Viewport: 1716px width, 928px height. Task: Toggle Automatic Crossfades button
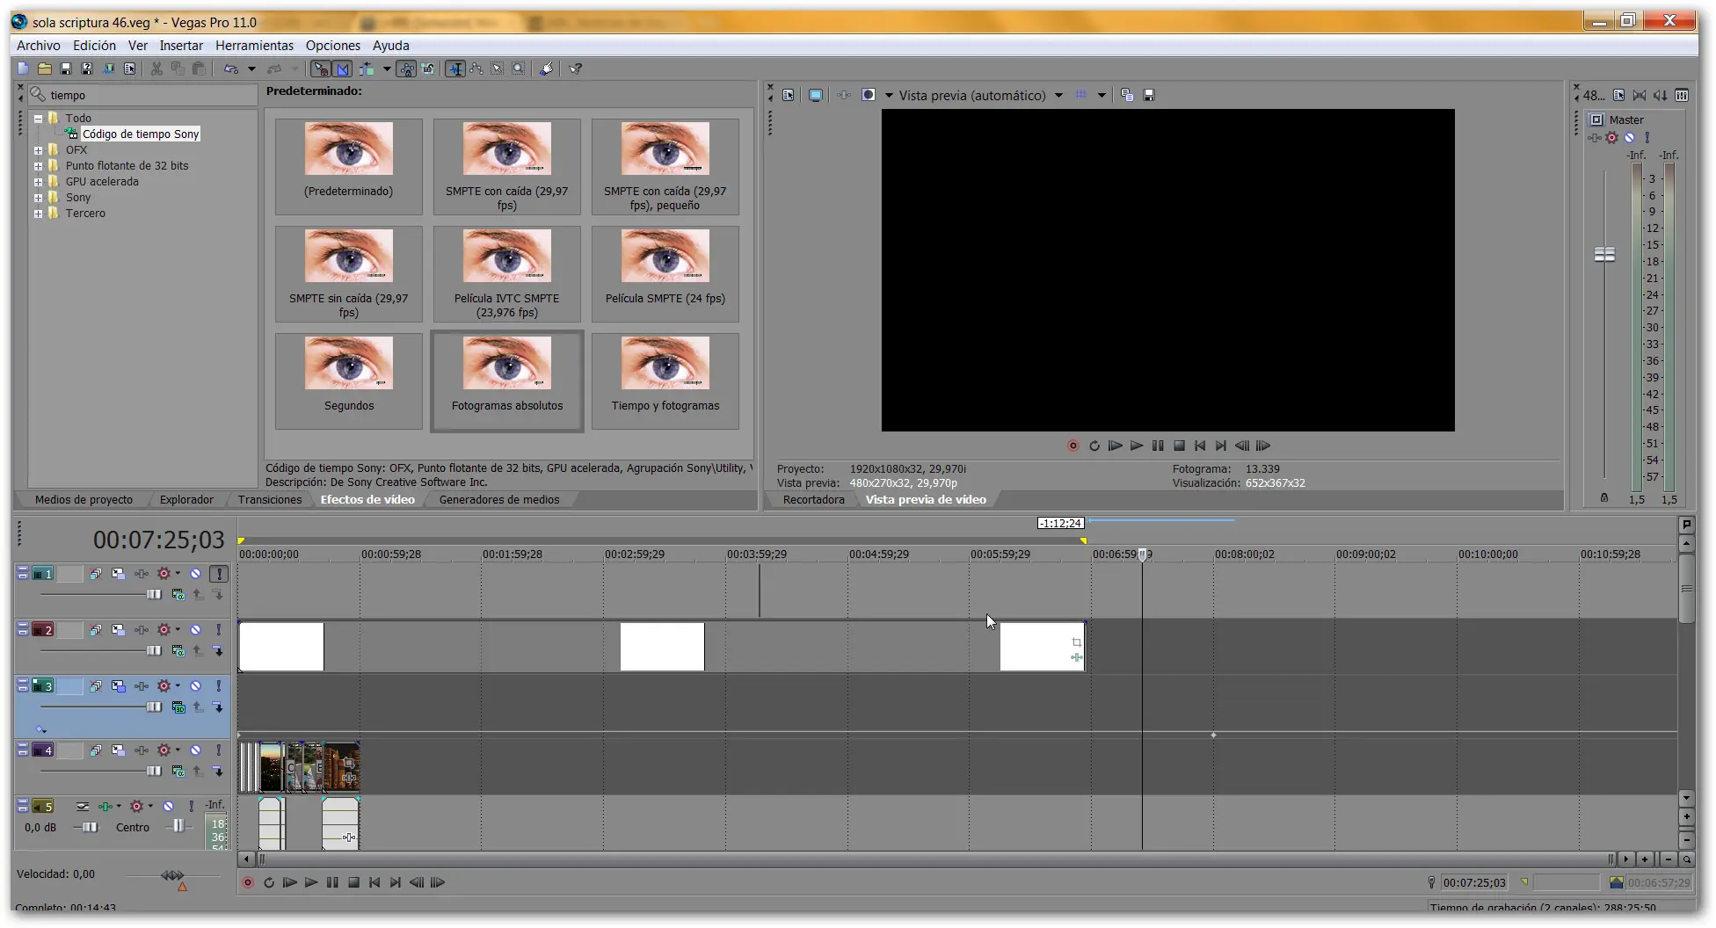(343, 69)
